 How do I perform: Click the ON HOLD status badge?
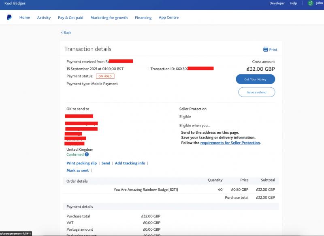105,76
